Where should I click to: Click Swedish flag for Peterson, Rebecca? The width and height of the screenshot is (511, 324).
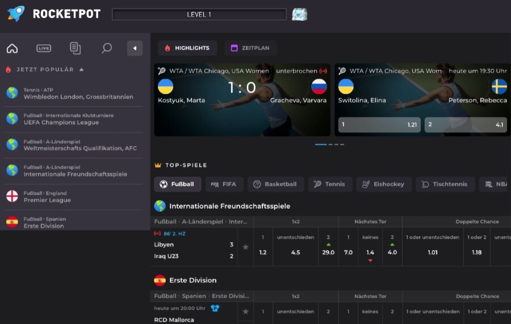499,86
